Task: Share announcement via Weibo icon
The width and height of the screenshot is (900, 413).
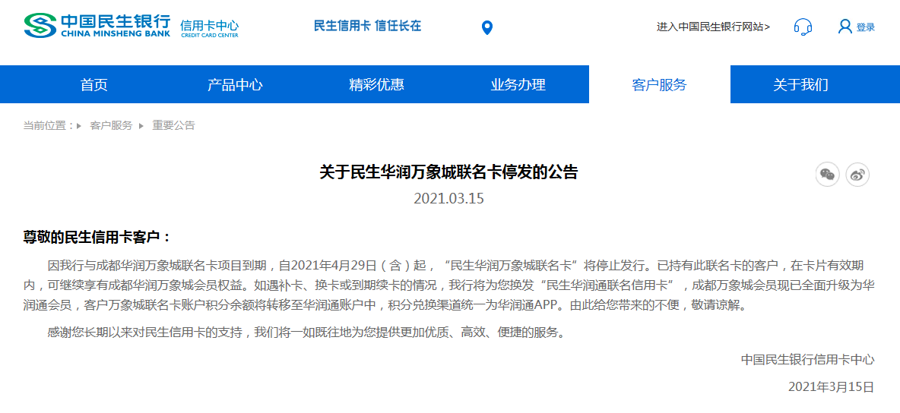Action: click(857, 175)
